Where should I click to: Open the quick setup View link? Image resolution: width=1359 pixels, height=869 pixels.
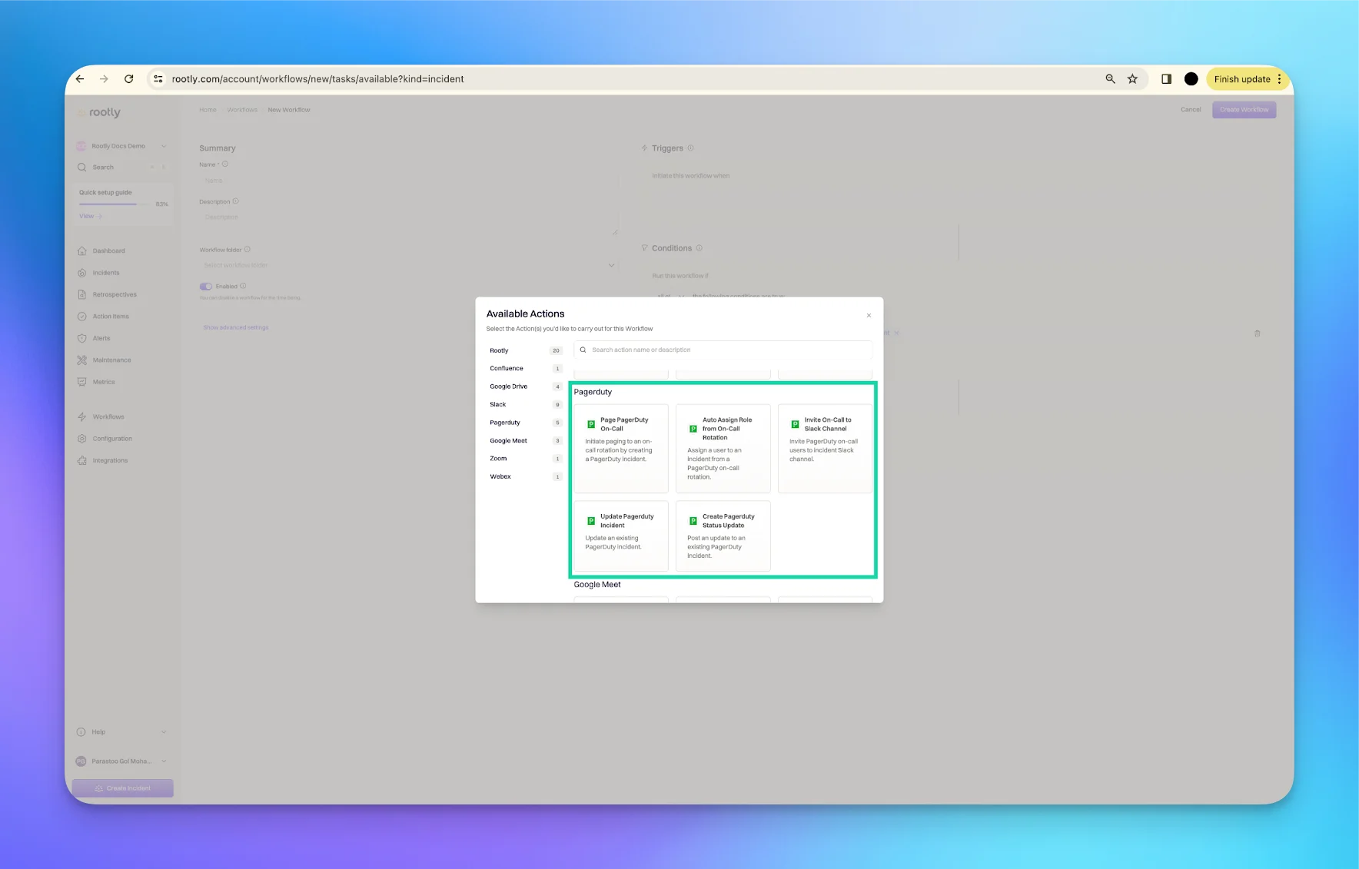(91, 216)
